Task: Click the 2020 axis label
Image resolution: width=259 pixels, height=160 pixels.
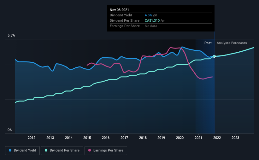Action: tap(180, 138)
